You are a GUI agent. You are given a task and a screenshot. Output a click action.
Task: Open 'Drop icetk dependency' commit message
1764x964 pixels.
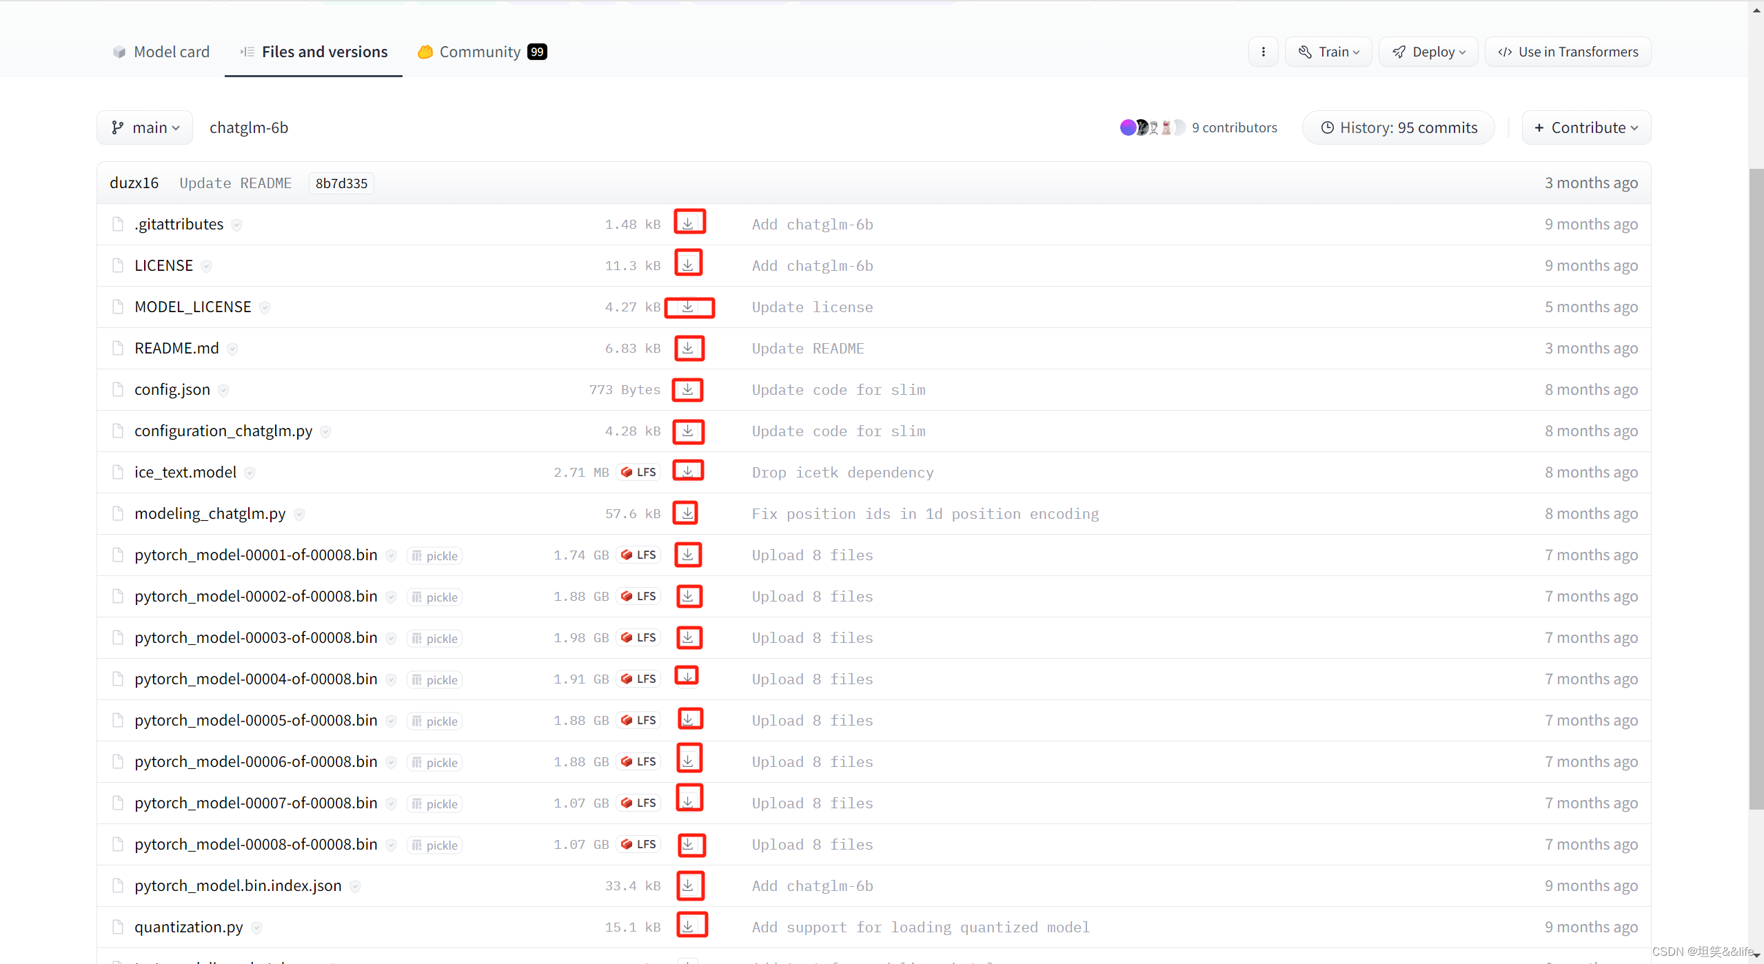point(842,472)
